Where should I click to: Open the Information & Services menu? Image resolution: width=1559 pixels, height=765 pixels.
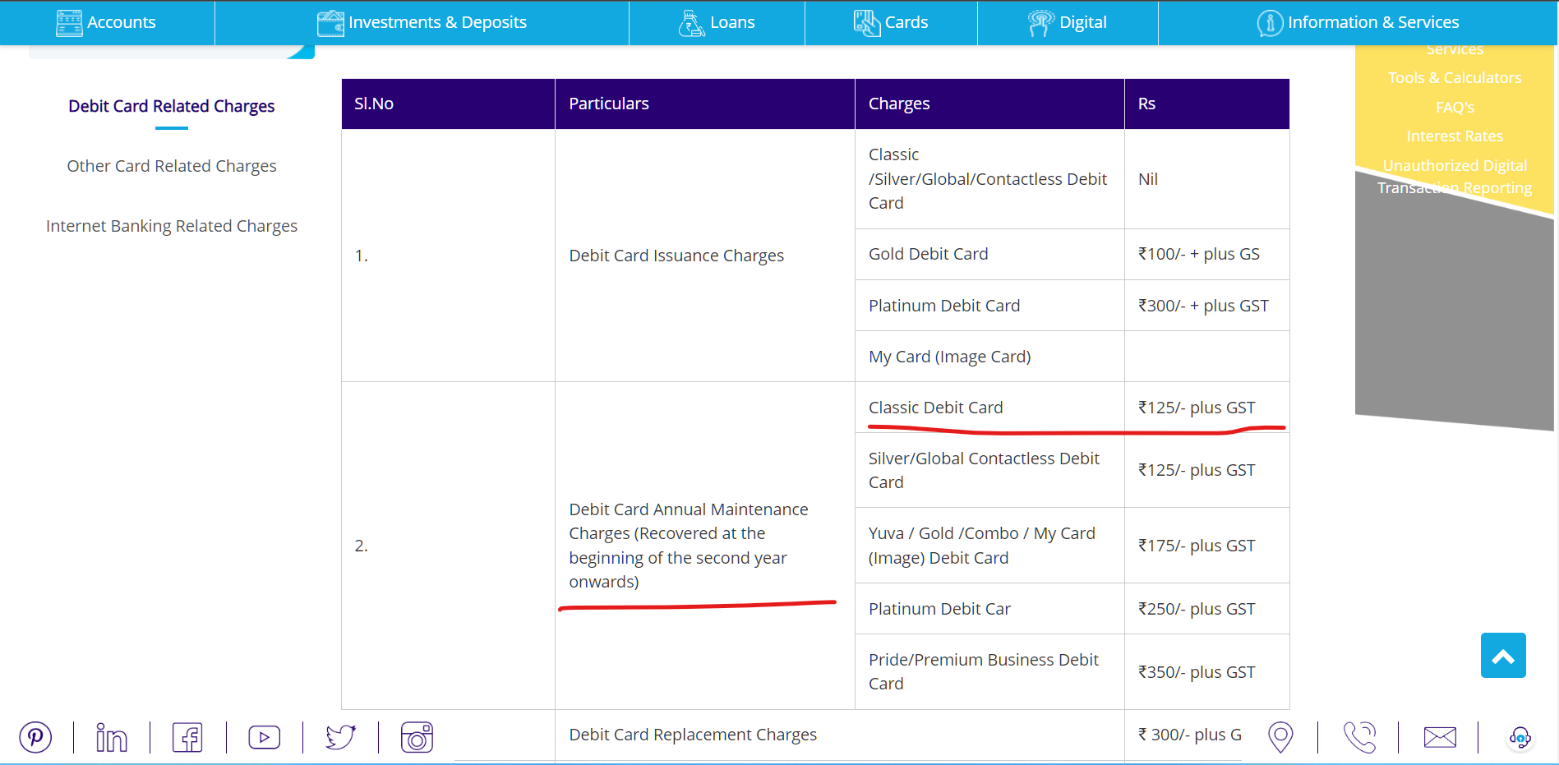pos(1358,22)
